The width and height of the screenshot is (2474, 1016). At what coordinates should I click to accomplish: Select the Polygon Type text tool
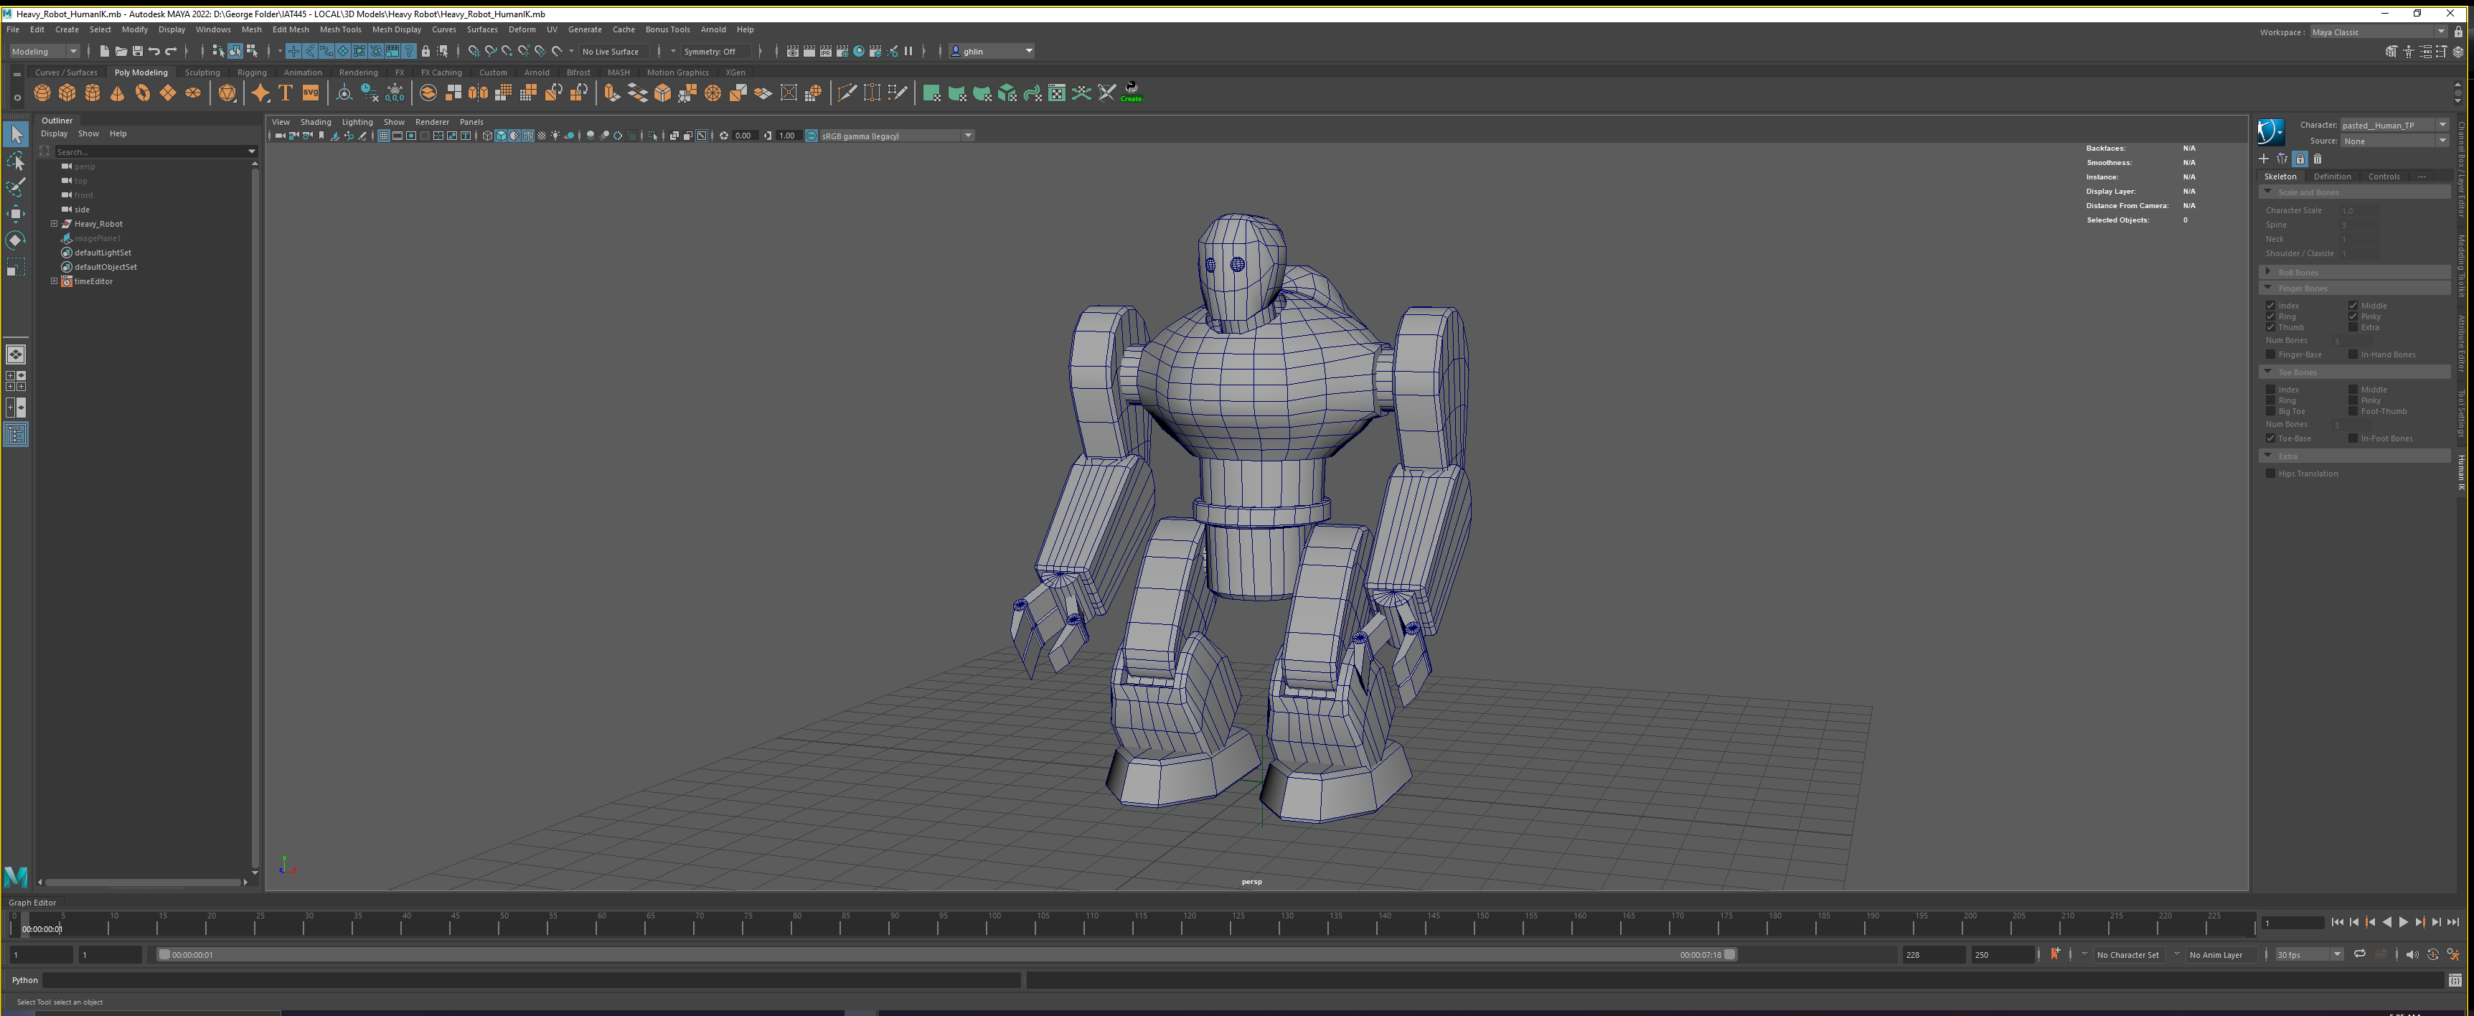(x=286, y=93)
